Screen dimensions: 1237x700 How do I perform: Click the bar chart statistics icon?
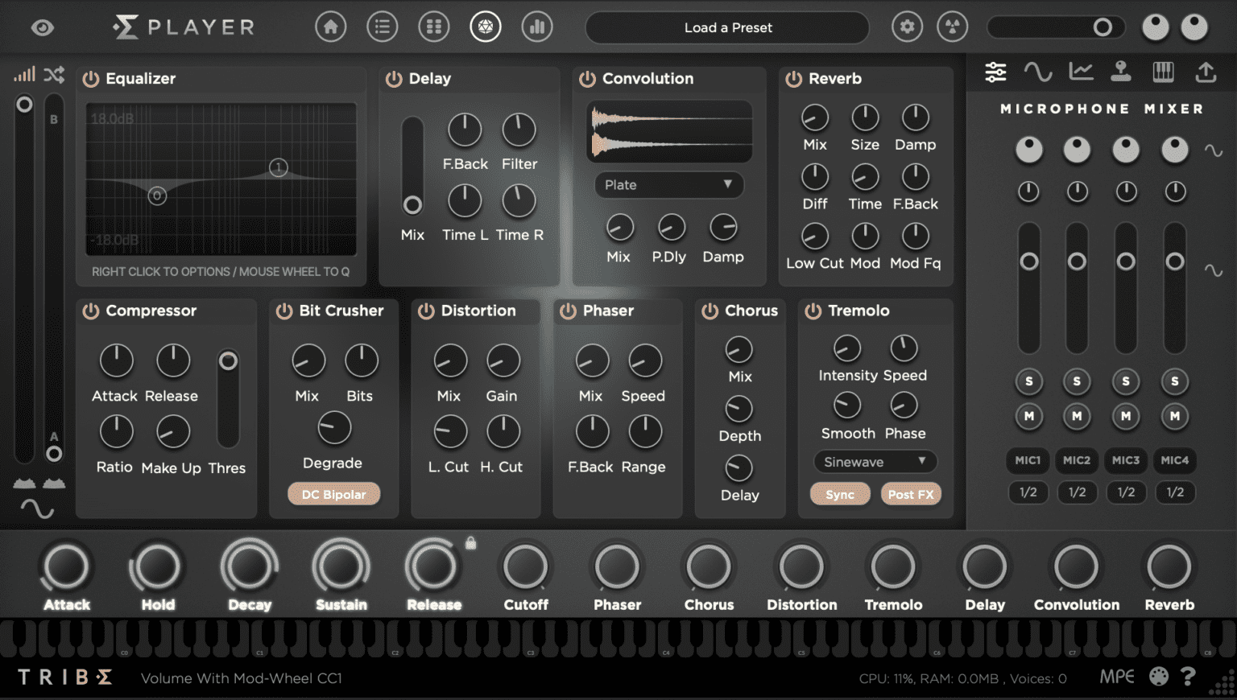pos(537,26)
